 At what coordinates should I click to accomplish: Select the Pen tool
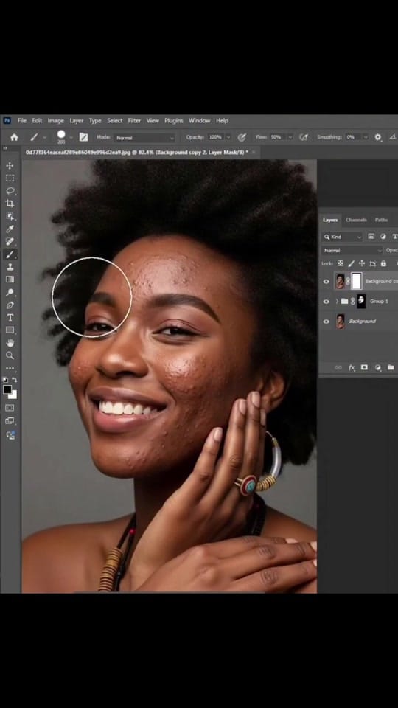click(x=10, y=305)
